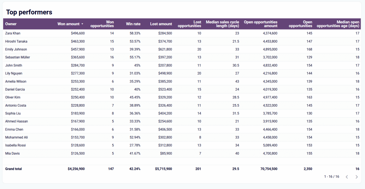
Task: Click Grand total won amount $4,256,900
Action: pyautogui.click(x=76, y=169)
